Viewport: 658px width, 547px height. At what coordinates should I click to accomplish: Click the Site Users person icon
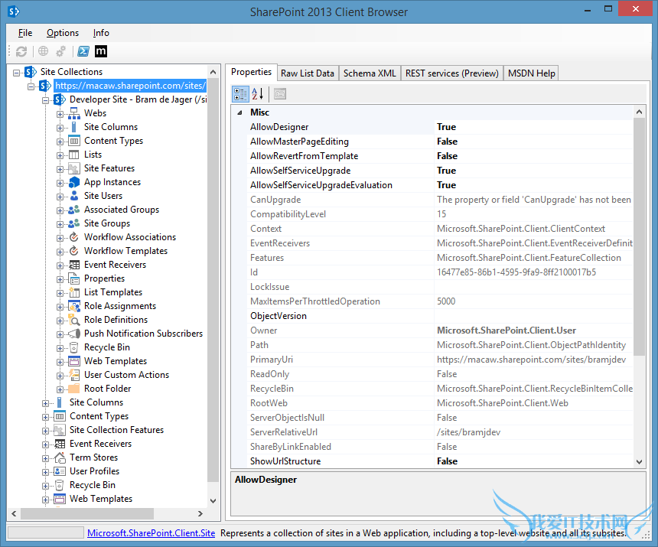click(74, 196)
